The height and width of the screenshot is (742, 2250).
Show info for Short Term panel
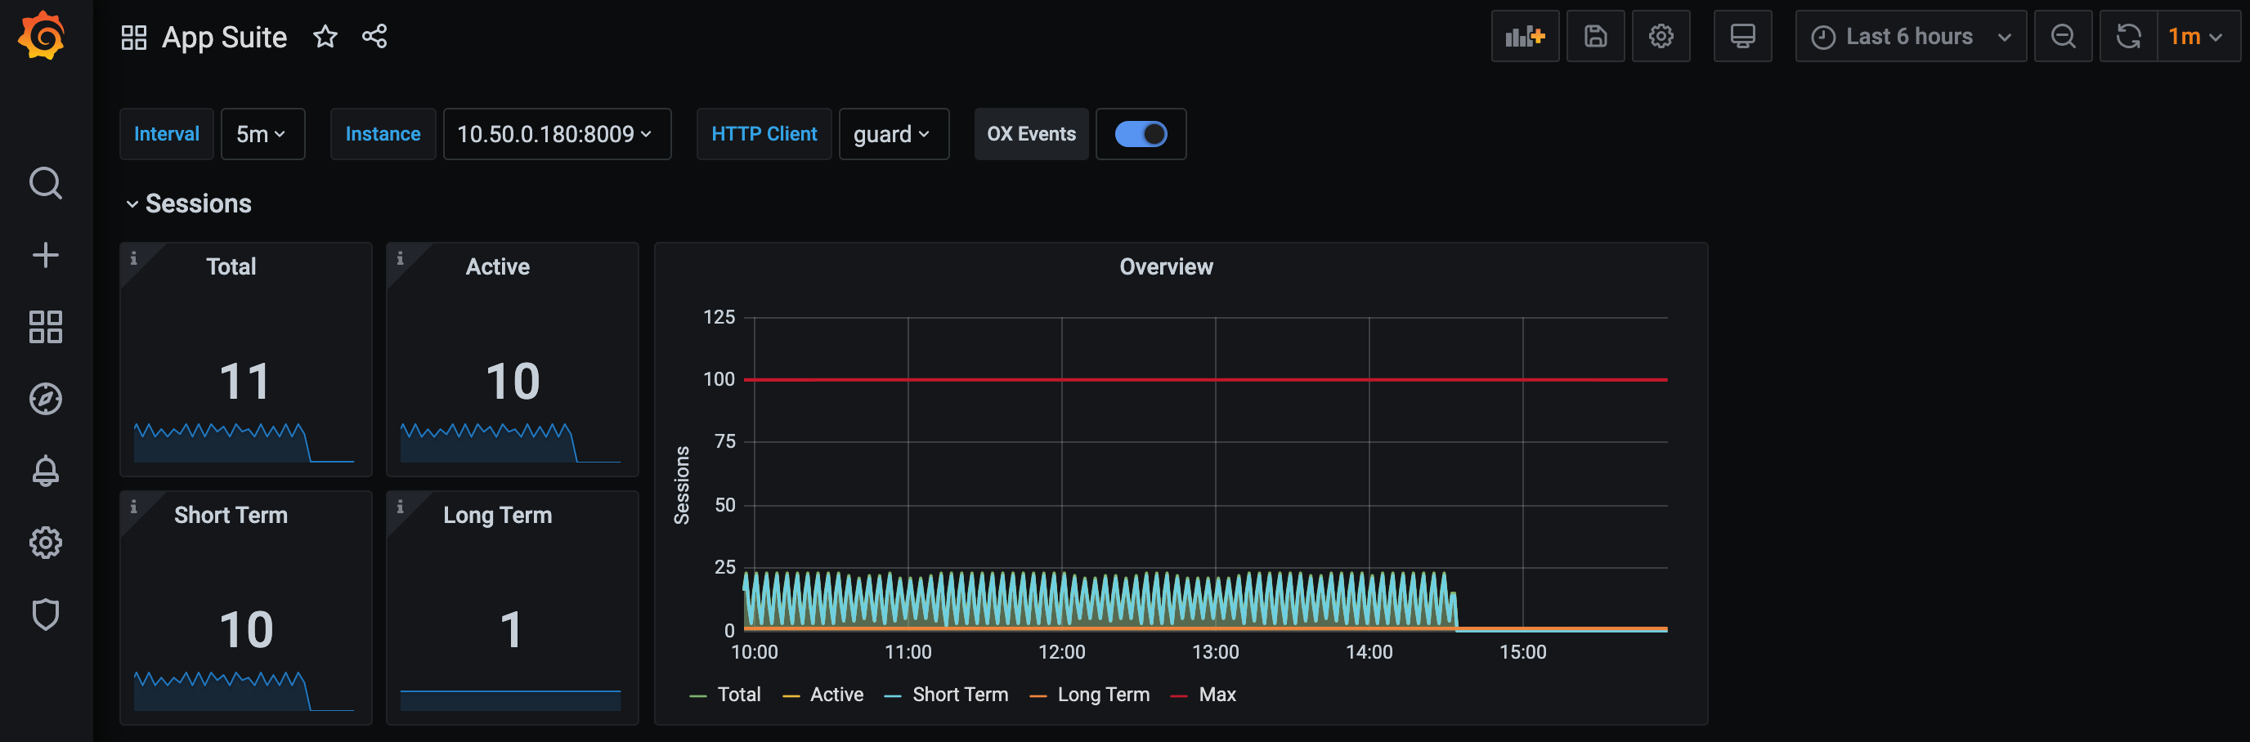tap(133, 507)
